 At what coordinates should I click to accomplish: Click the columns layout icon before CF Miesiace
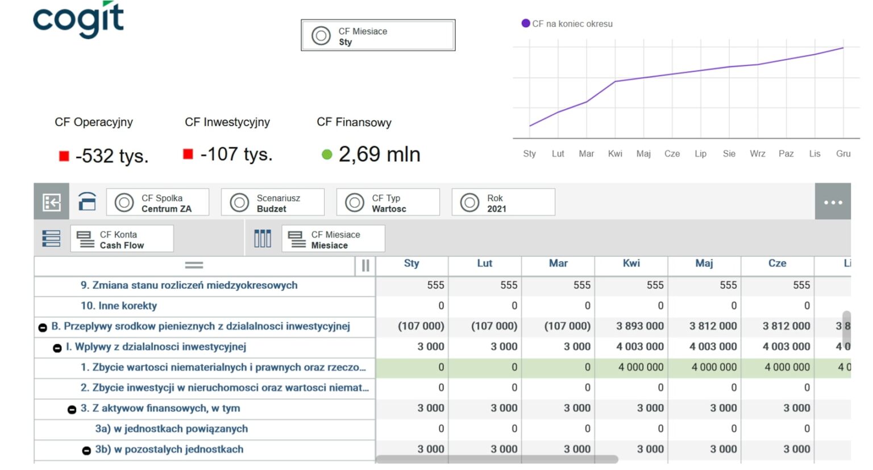click(x=262, y=238)
